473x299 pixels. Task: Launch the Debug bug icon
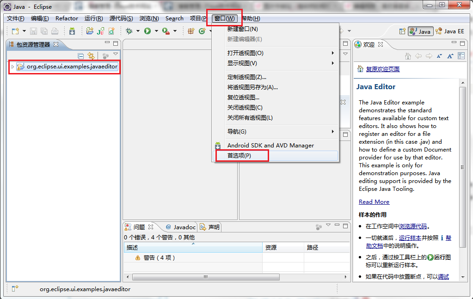[129, 31]
